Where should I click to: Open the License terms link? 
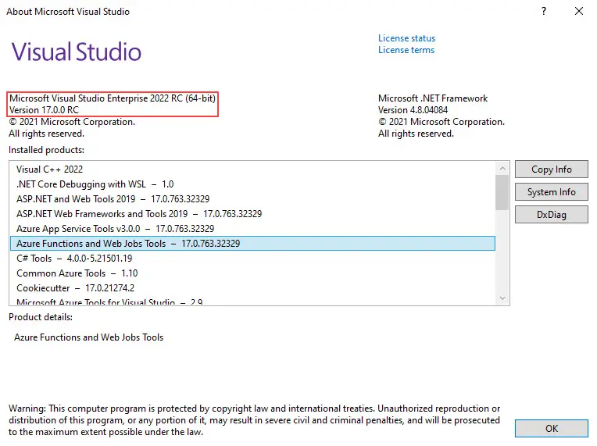406,50
